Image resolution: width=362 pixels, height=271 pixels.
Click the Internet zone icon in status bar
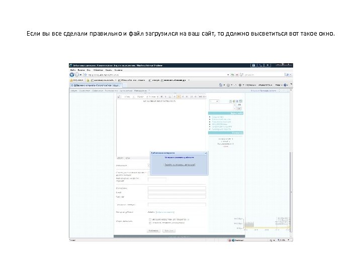point(233,240)
